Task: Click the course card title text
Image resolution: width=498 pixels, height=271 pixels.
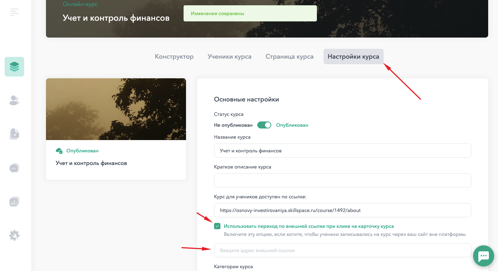Action: 91,163
